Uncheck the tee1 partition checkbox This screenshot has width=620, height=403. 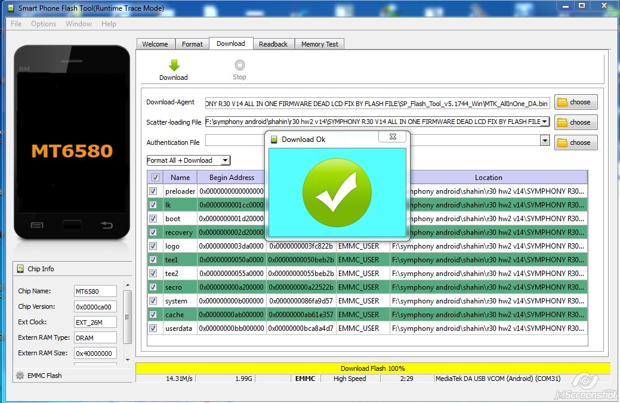coord(153,259)
